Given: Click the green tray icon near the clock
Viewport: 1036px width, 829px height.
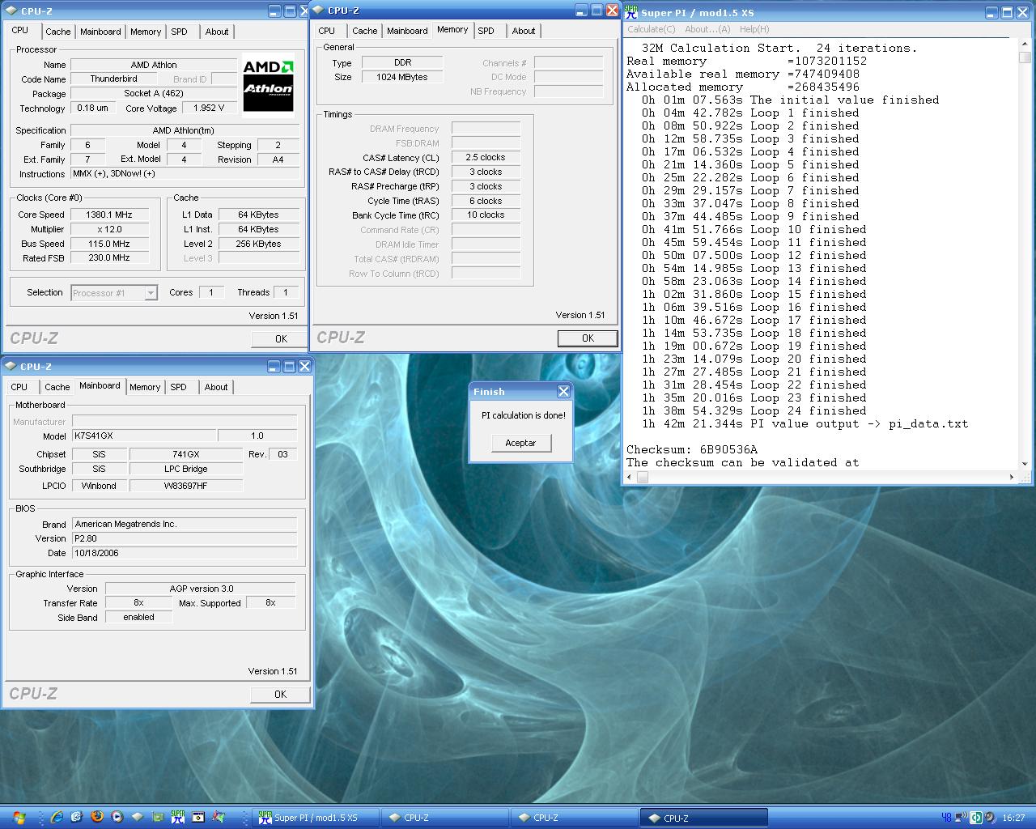Looking at the screenshot, I should point(976,818).
